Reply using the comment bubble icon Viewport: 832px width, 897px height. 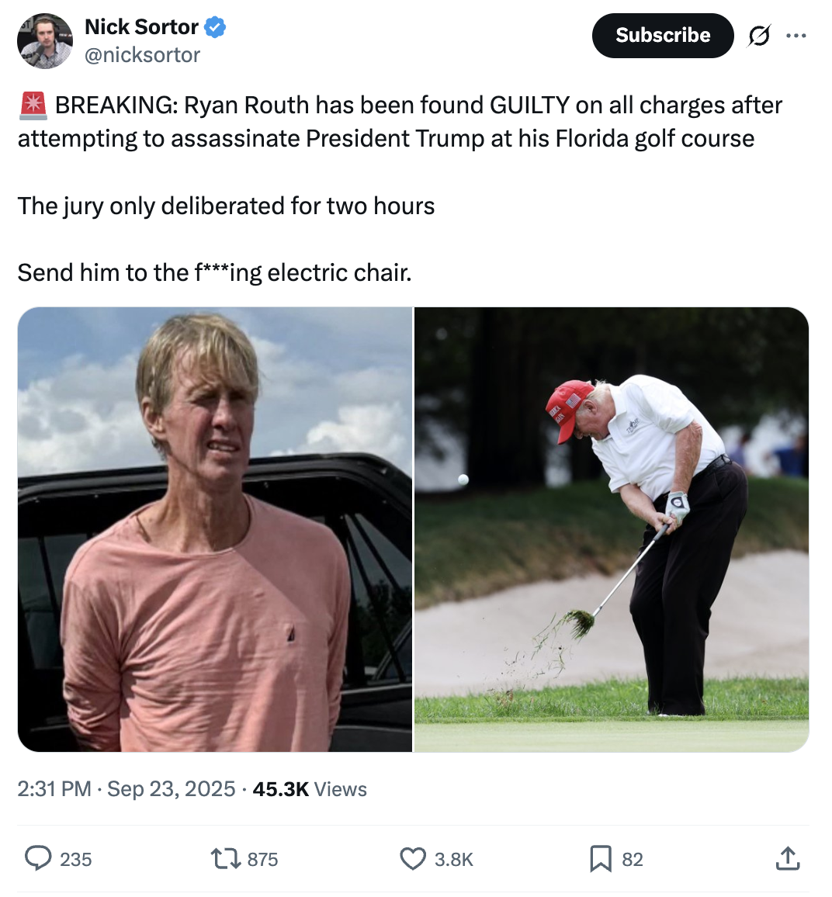click(38, 859)
